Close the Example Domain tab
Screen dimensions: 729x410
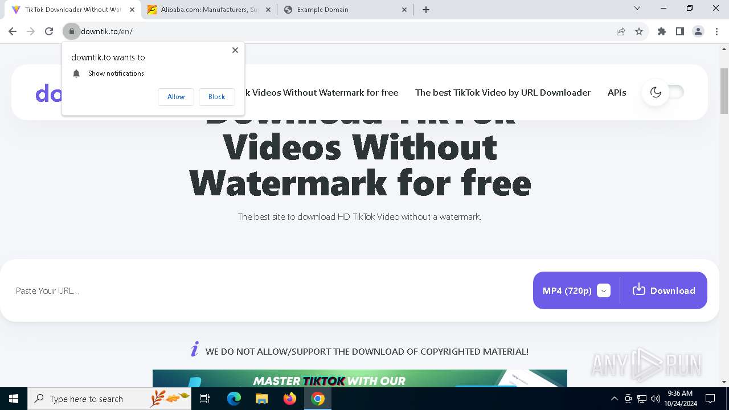pyautogui.click(x=405, y=10)
